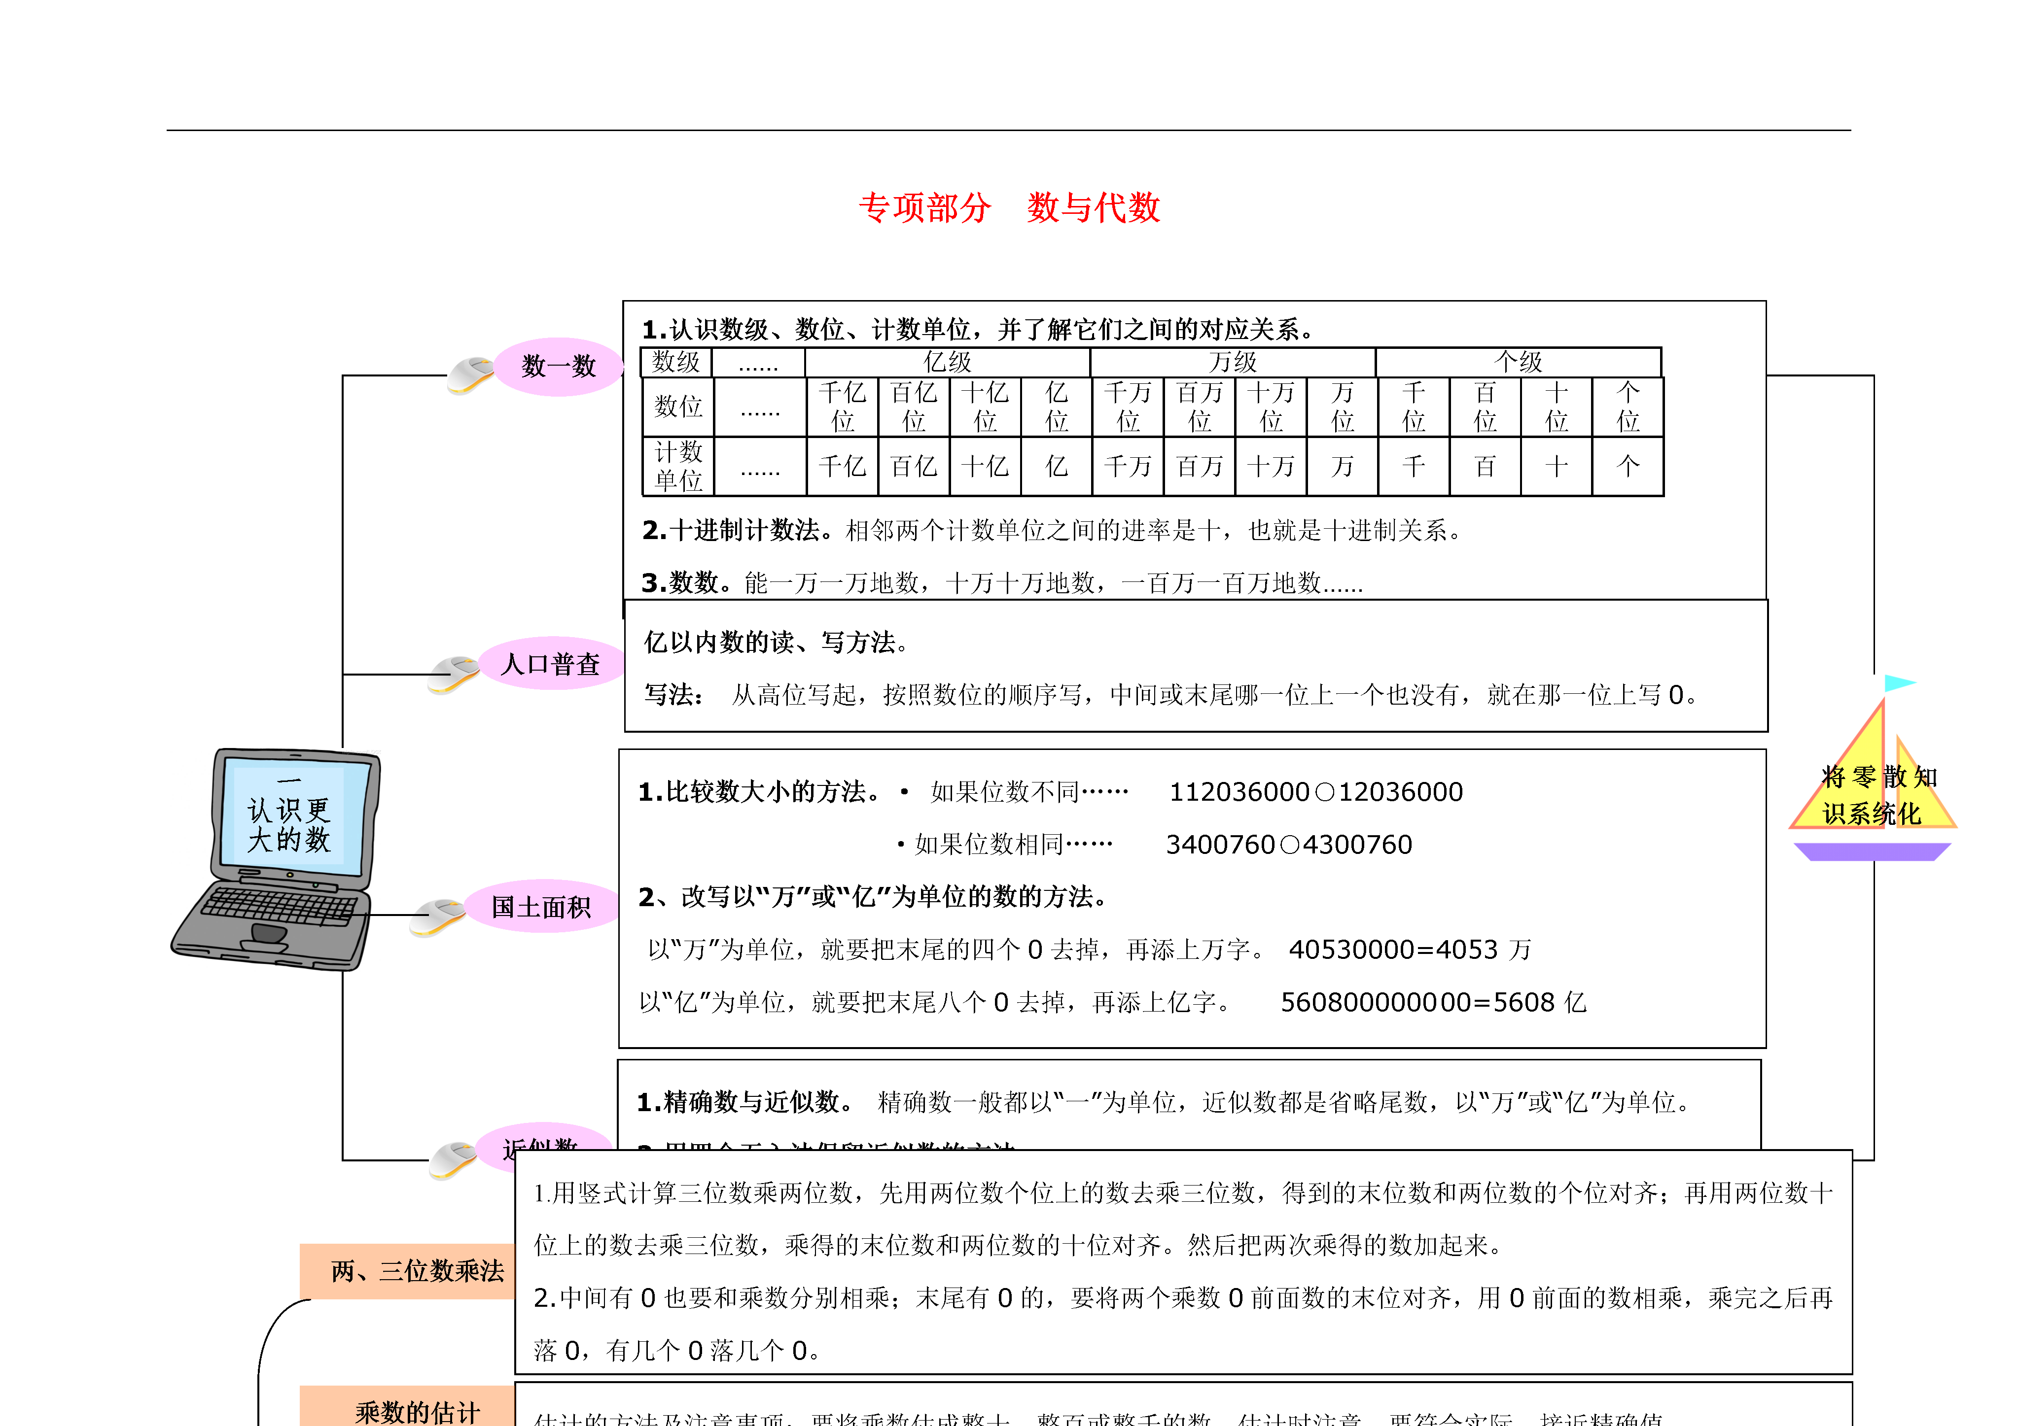Click the 写法: label

point(674,695)
